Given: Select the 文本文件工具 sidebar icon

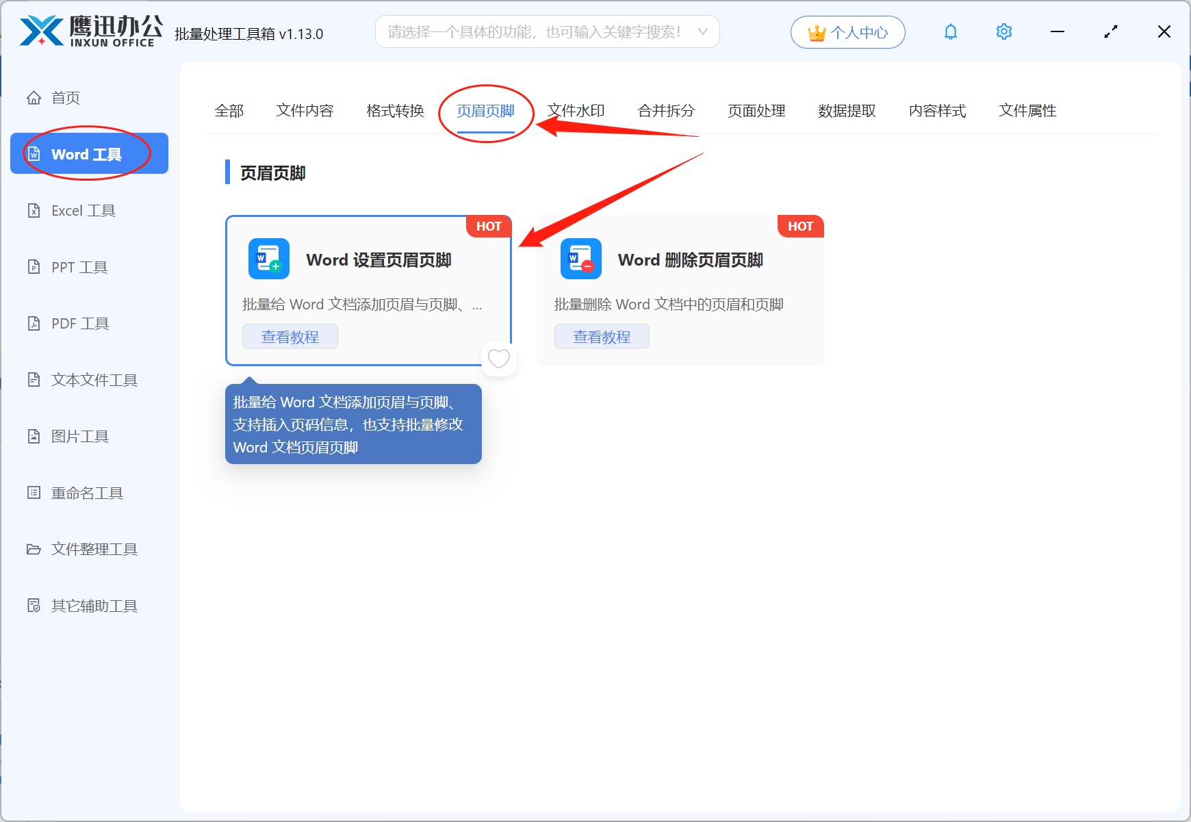Looking at the screenshot, I should (x=93, y=380).
